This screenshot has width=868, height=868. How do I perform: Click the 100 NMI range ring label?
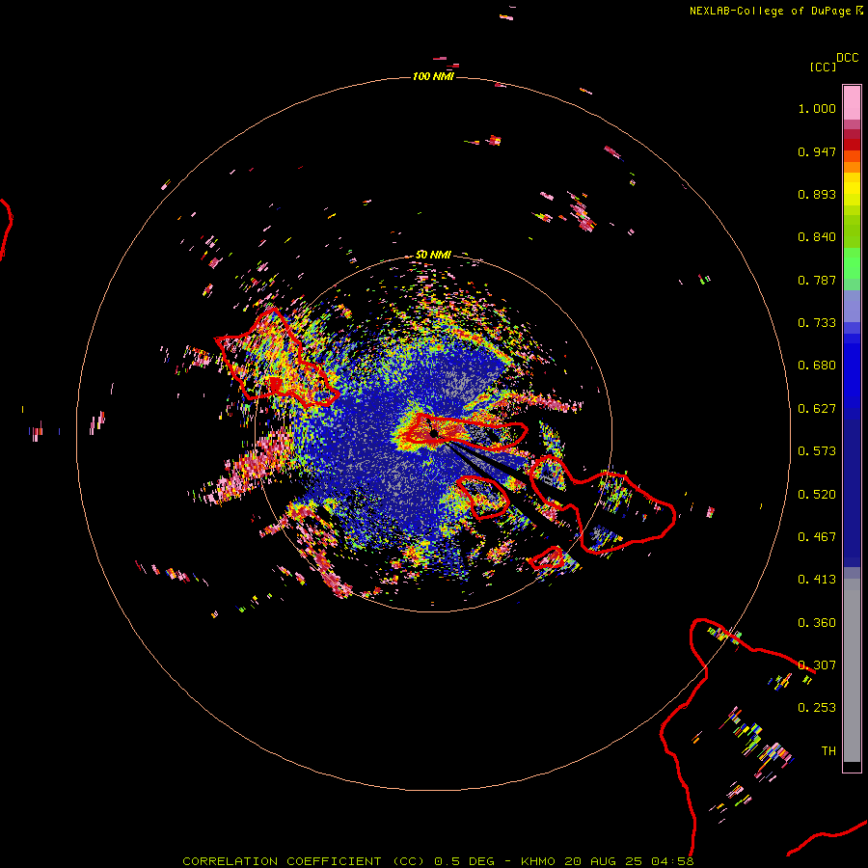(433, 76)
